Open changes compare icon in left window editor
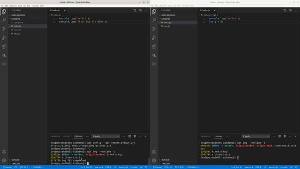 tap(135, 10)
